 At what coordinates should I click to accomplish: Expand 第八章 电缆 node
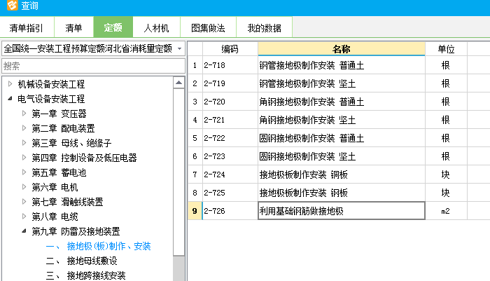click(24, 217)
